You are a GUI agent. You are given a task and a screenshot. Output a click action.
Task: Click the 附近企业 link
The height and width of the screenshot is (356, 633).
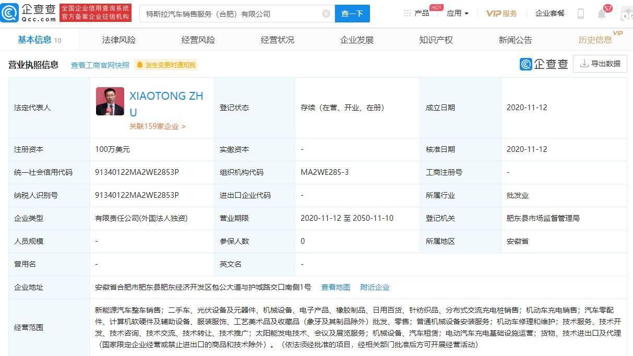375,287
